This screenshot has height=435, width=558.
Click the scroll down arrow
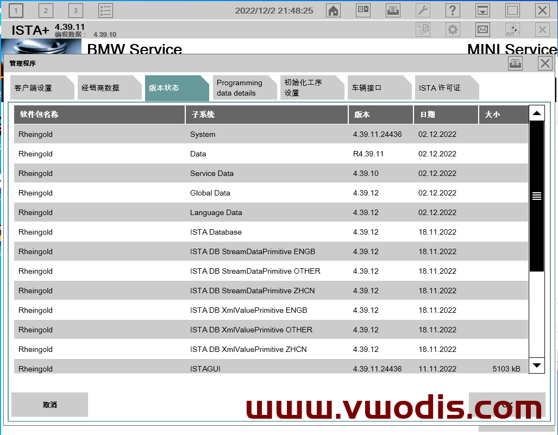point(537,365)
